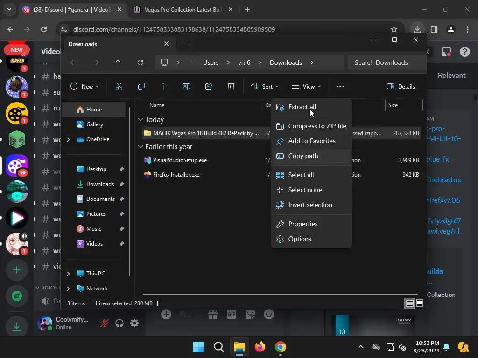This screenshot has height=358, width=478.
Task: Collapse the Today file group
Action: click(x=141, y=120)
